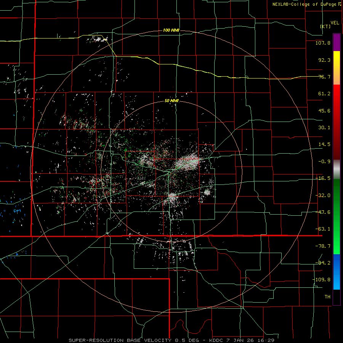Click the purple segment of the velocity color bar
The image size is (343, 343).
click(337, 42)
